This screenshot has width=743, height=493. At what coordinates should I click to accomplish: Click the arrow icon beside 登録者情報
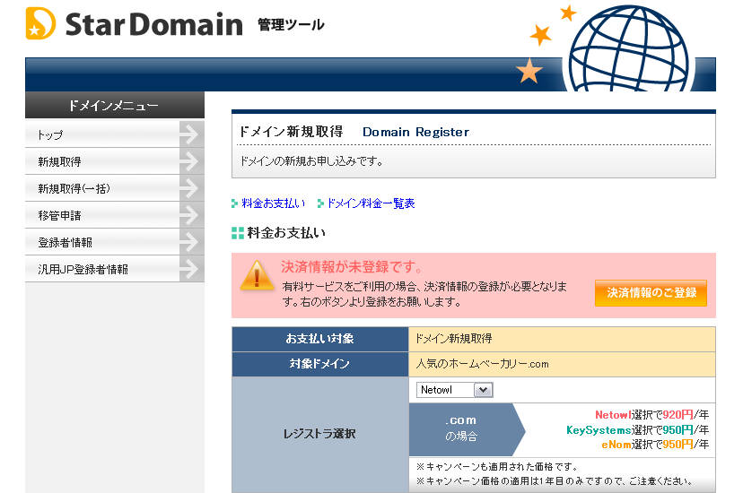(x=191, y=242)
